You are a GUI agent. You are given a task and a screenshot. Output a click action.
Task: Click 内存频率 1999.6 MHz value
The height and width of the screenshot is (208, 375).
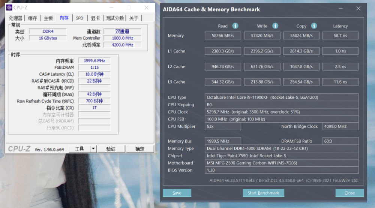94,61
